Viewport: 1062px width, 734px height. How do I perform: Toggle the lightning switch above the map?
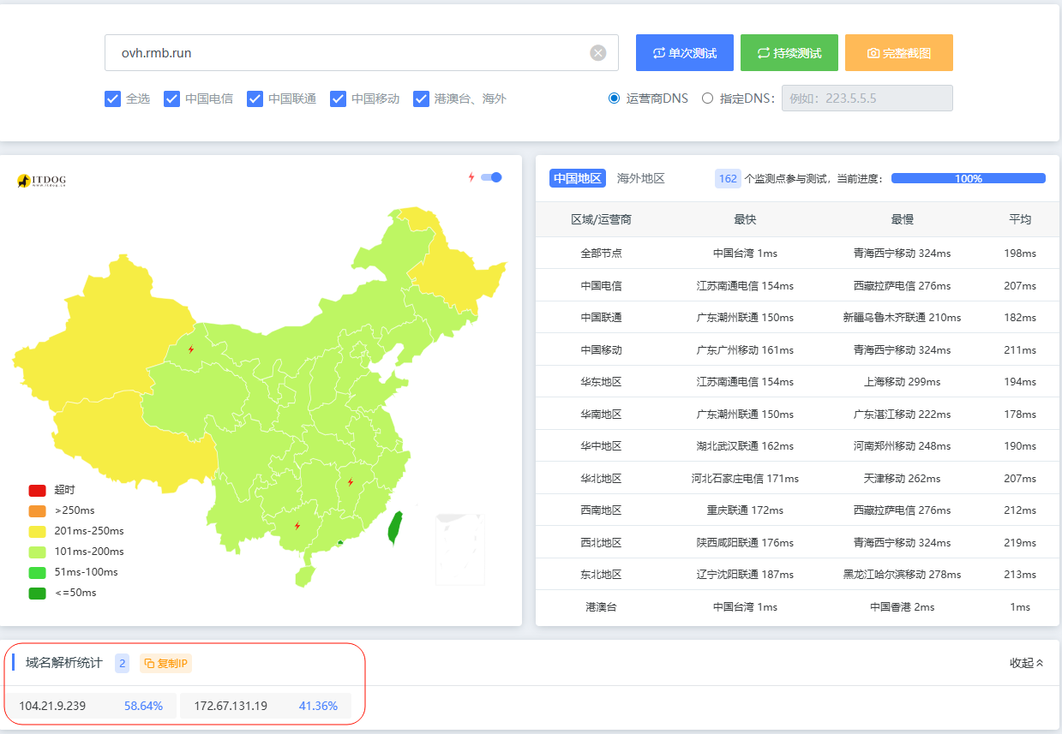pyautogui.click(x=490, y=177)
